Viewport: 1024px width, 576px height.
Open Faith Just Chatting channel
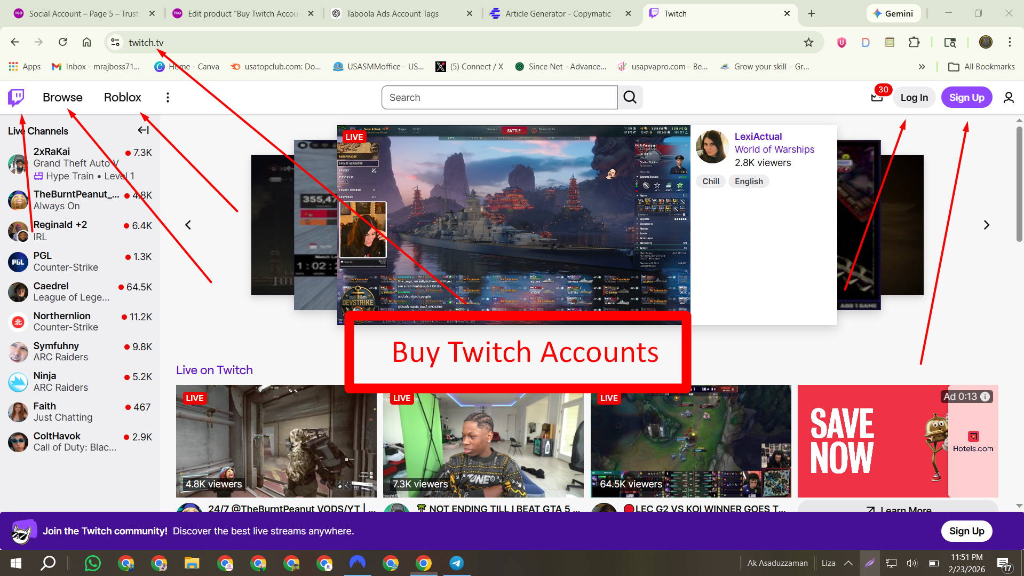(80, 412)
